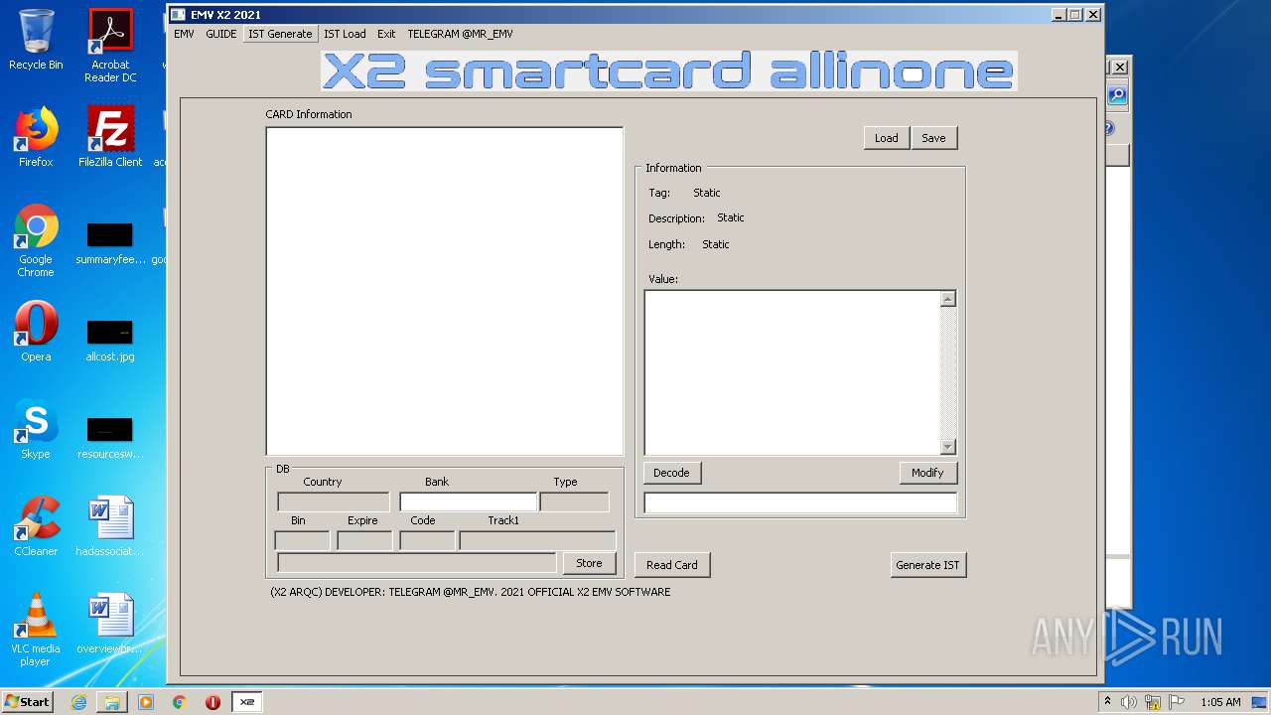1271x715 pixels.
Task: Click inside the Value text area
Action: pyautogui.click(x=792, y=372)
